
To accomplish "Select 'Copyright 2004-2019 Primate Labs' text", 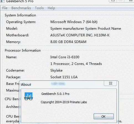I will [x=64, y=102].
